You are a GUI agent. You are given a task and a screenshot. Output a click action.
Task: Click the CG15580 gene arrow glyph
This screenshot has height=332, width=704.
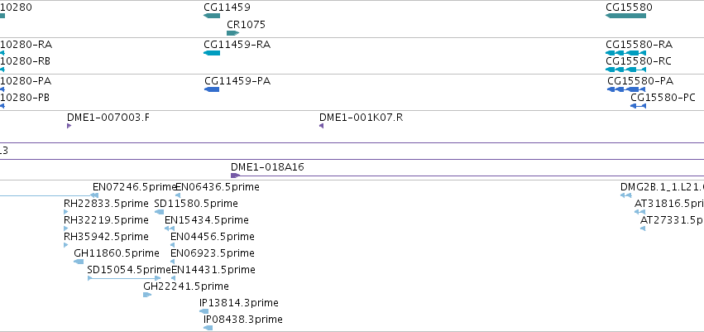626,16
